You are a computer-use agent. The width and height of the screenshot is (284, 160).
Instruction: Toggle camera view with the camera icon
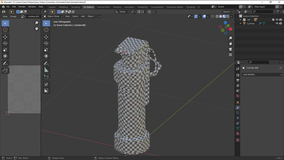(x=230, y=49)
